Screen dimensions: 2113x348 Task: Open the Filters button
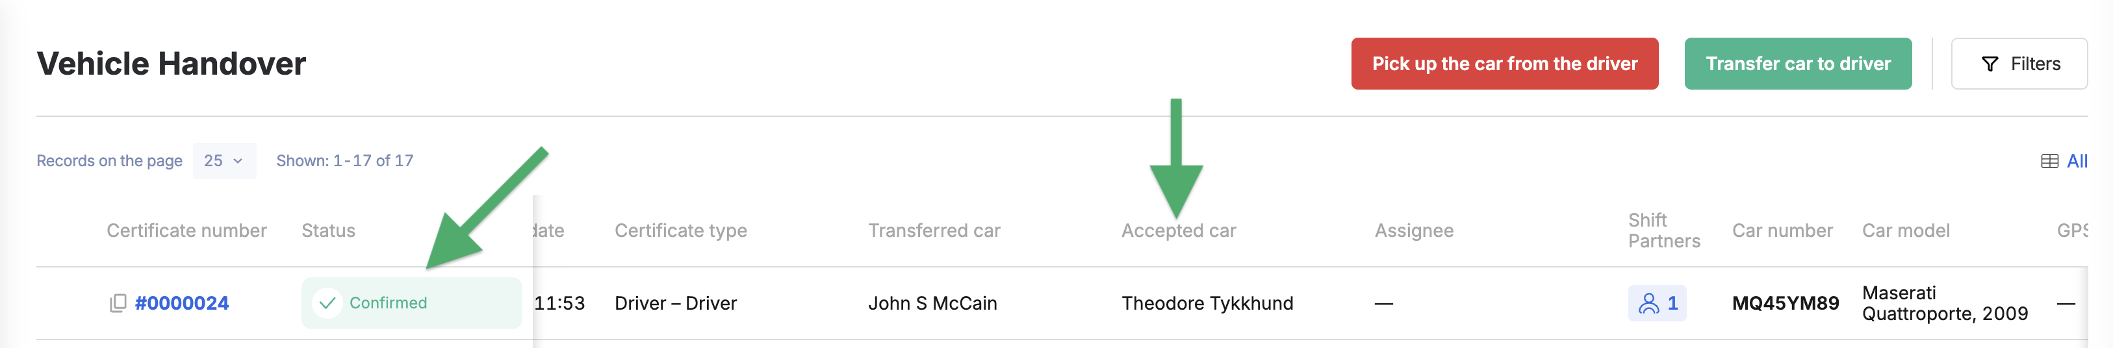pos(2019,64)
